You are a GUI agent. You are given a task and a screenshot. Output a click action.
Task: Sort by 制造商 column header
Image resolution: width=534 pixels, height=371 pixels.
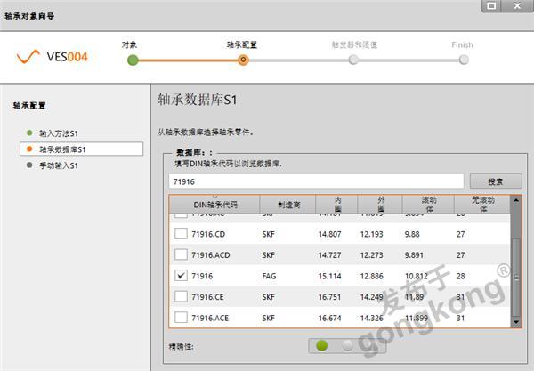(287, 205)
